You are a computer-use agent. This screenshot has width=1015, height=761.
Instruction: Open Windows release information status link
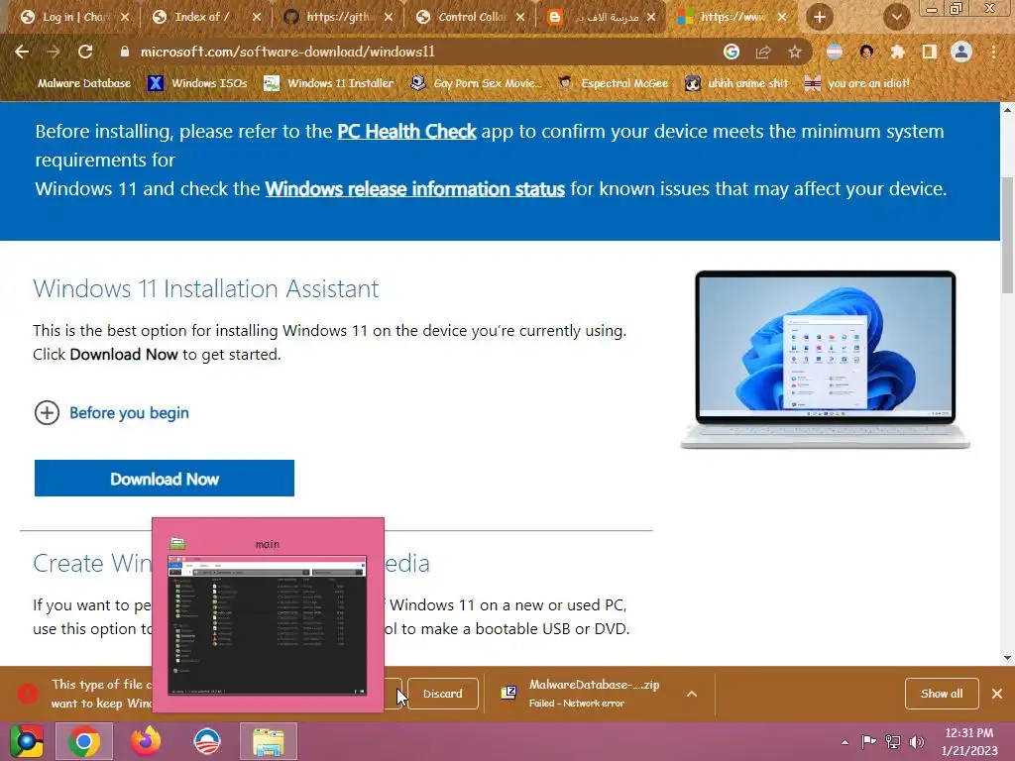pos(415,189)
